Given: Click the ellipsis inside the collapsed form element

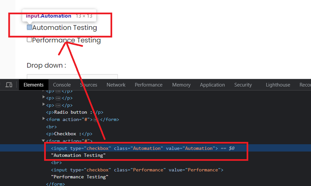Looking at the screenshot, I should [x=96, y=120].
